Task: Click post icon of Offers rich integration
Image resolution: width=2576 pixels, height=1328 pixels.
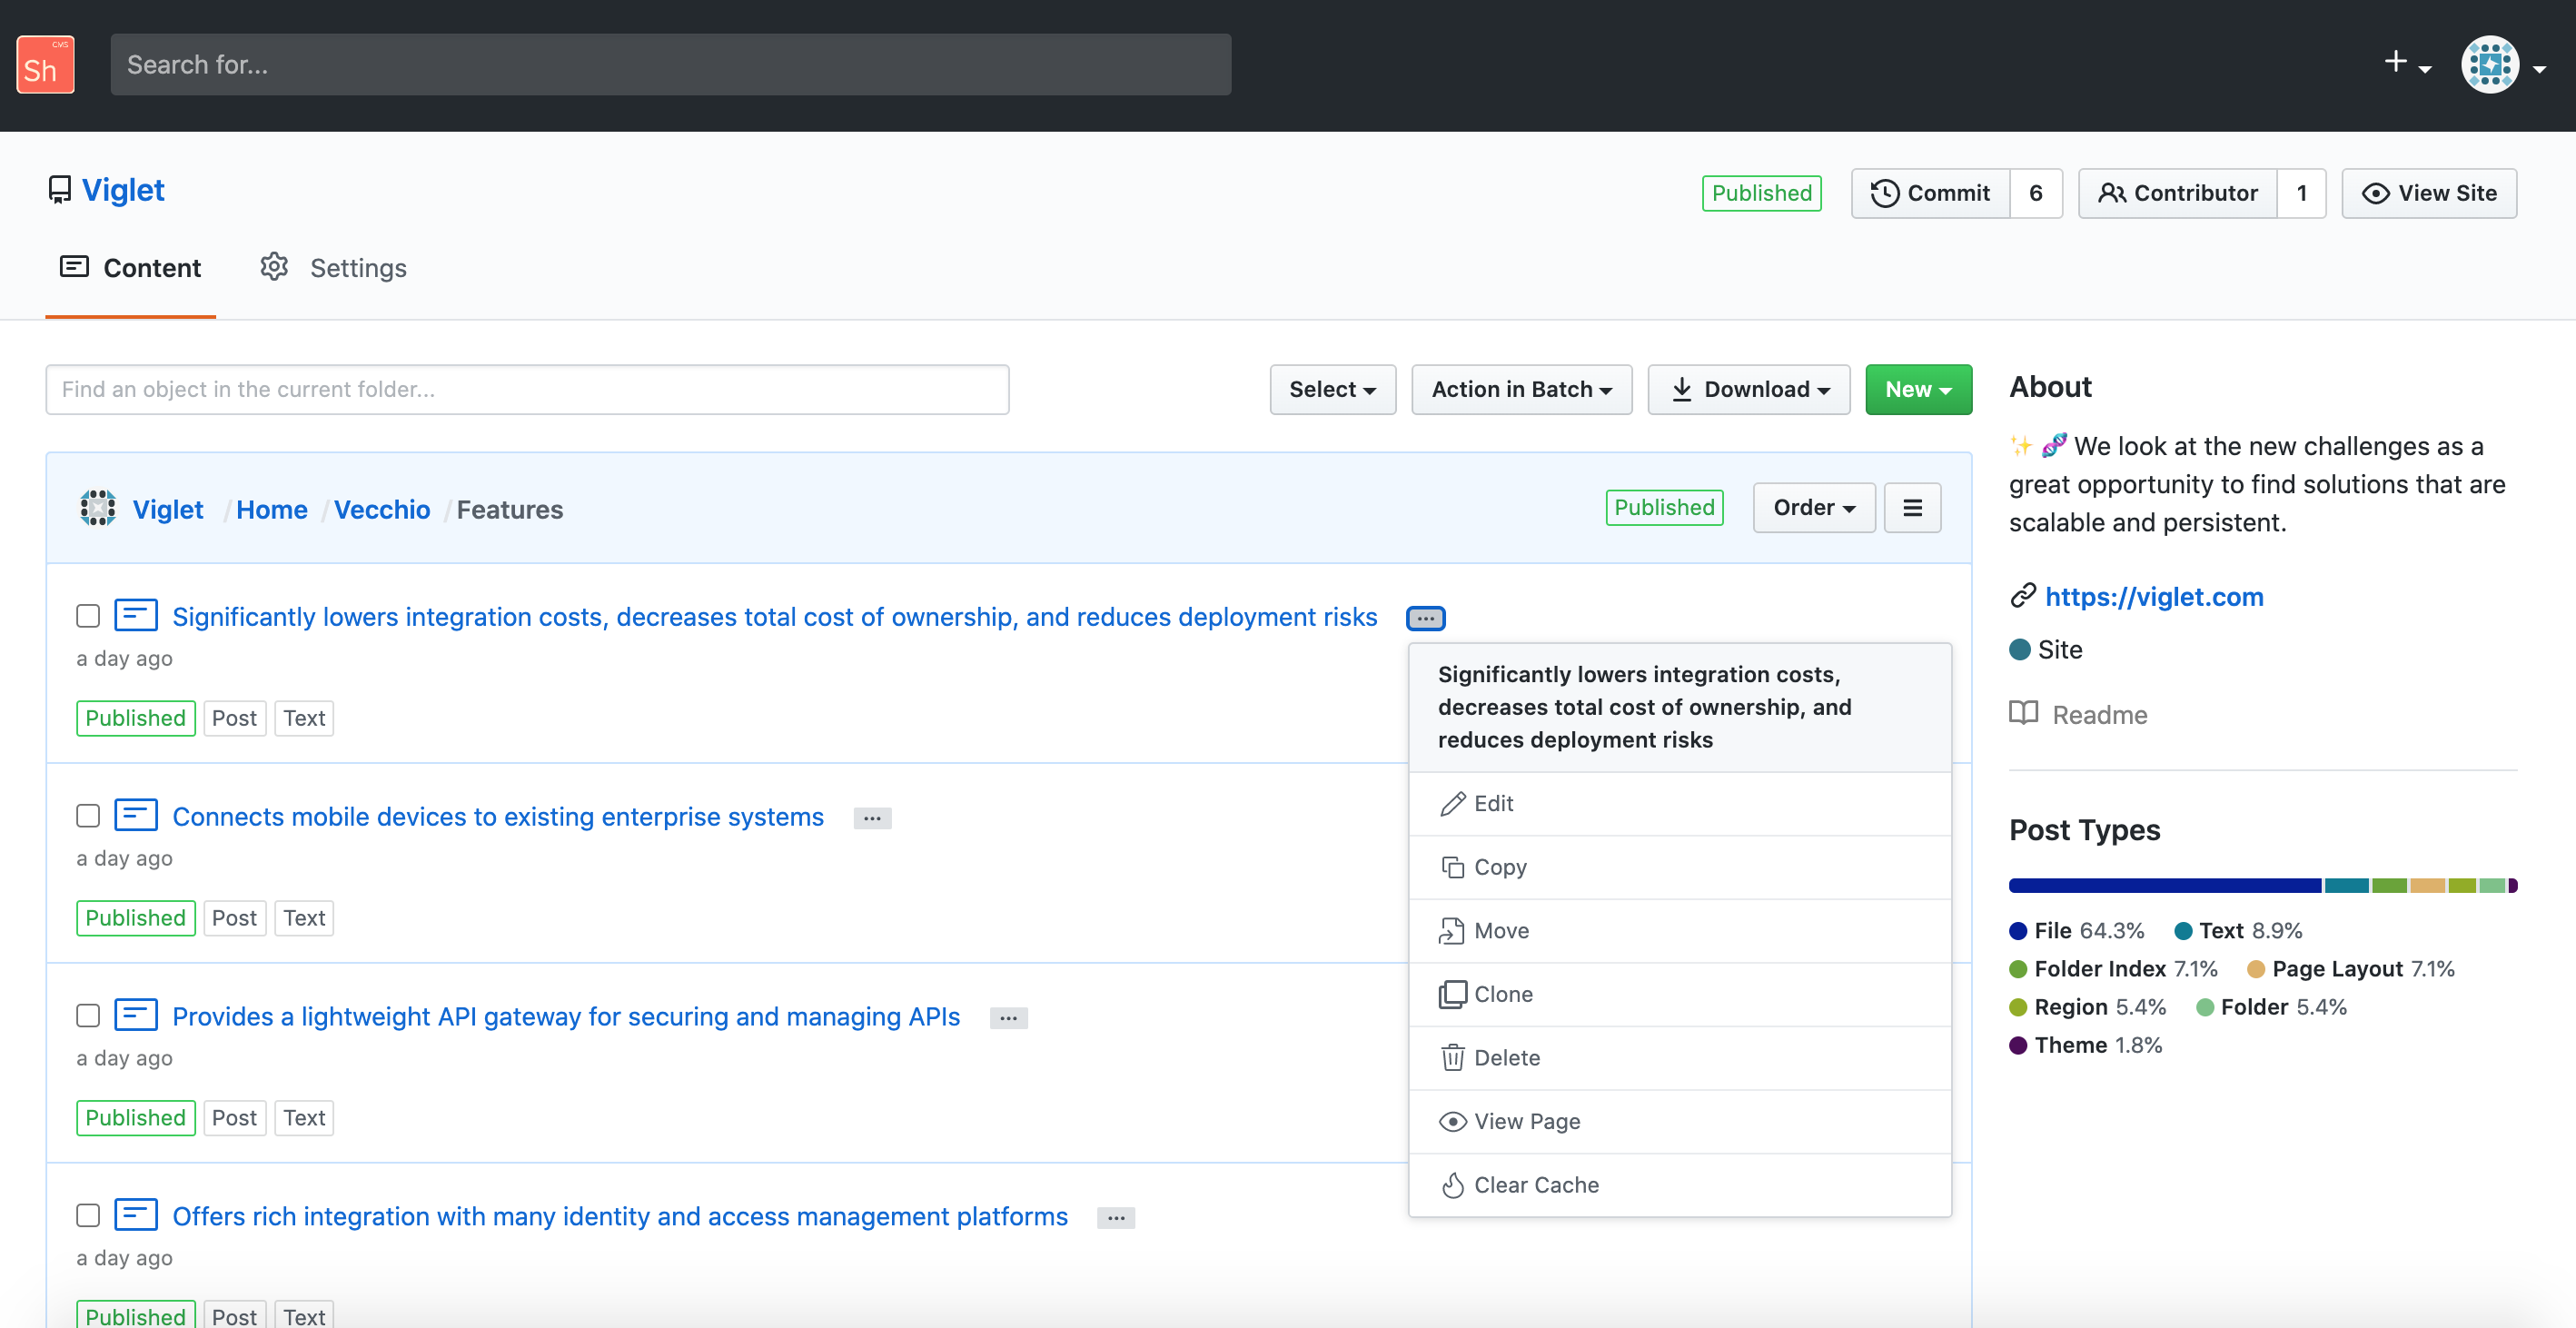Action: (136, 1215)
